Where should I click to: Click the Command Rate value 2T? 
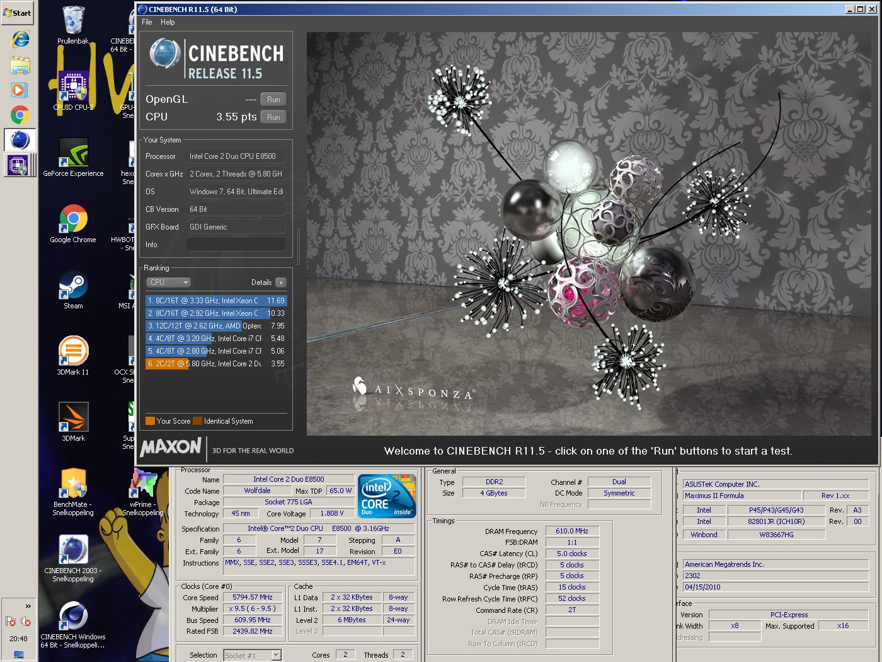tap(572, 610)
